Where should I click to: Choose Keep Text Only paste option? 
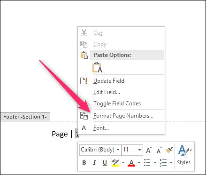click(x=97, y=67)
